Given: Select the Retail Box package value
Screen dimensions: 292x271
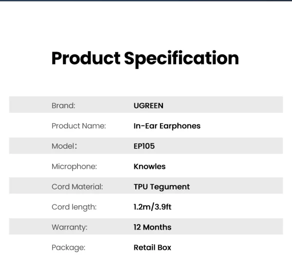Looking at the screenshot, I should coord(152,248).
